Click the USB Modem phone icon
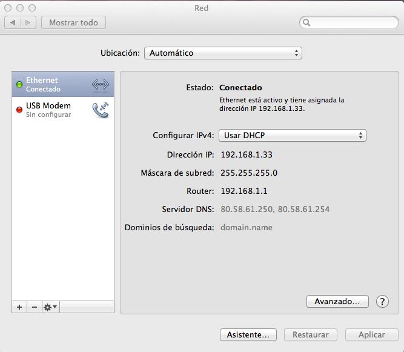 coord(100,110)
